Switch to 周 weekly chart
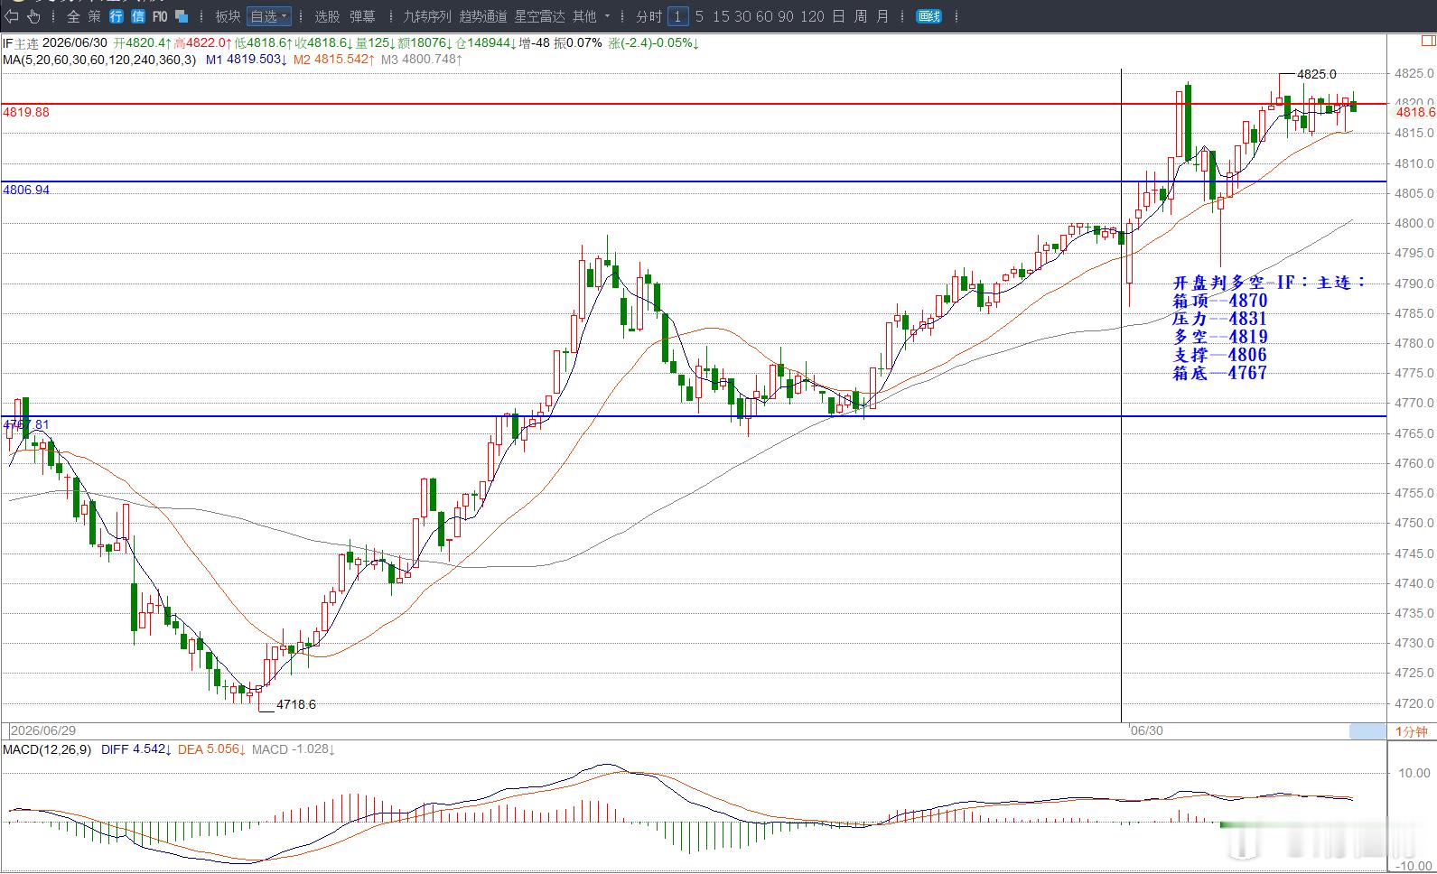The image size is (1437, 874). 861,16
